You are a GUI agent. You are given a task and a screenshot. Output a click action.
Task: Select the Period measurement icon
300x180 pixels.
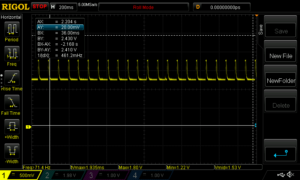[12, 29]
